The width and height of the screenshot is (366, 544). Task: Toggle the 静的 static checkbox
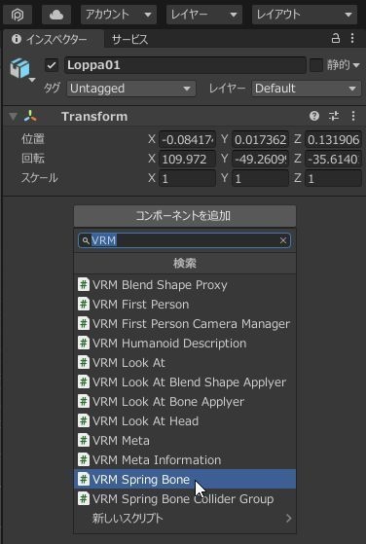point(316,65)
